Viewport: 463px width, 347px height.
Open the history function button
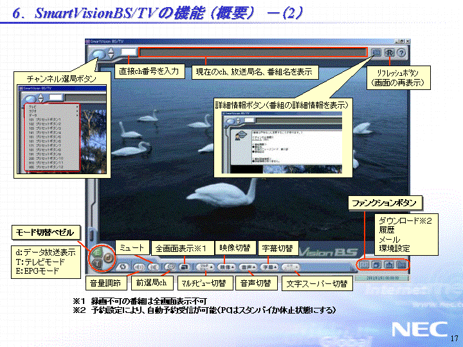pyautogui.click(x=377, y=265)
